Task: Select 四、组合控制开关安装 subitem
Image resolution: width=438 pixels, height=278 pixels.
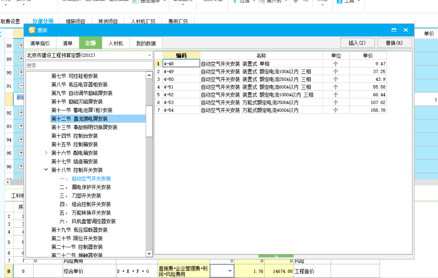Action: coord(85,204)
